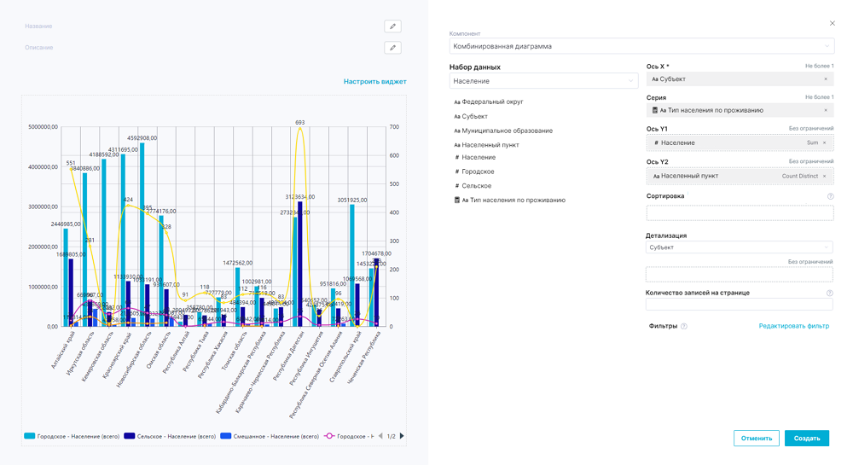Go to next legend page arrow

[x=402, y=436]
